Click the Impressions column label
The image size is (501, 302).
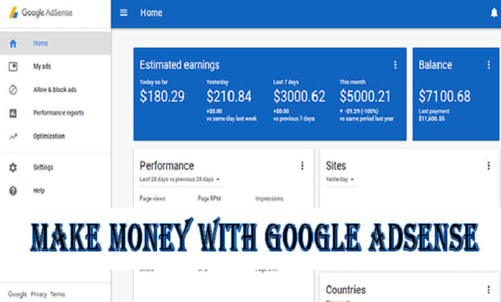270,198
